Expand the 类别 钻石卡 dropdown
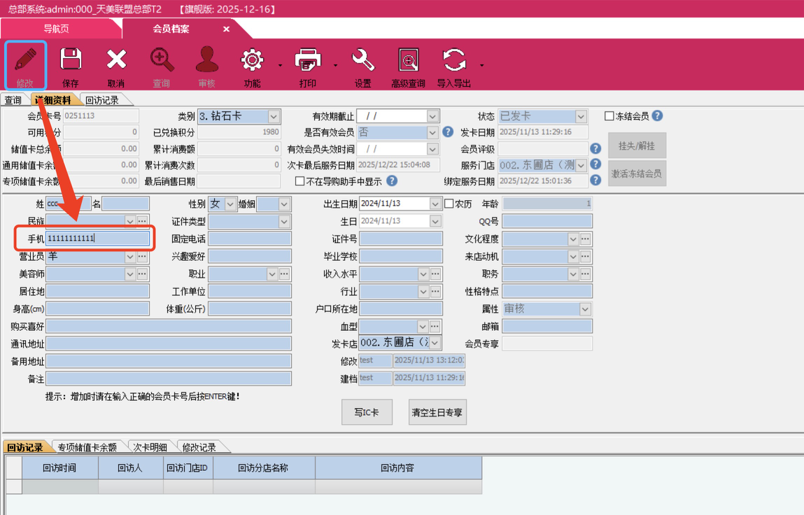This screenshot has width=804, height=515. tap(274, 117)
